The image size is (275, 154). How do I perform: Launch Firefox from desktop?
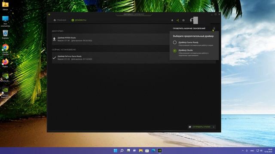coord(5,63)
